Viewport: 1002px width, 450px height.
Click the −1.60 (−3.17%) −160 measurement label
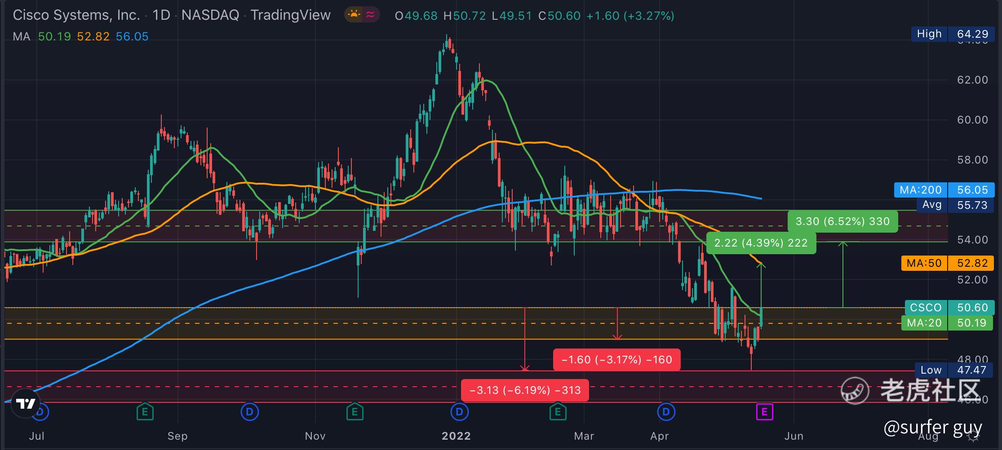point(617,360)
